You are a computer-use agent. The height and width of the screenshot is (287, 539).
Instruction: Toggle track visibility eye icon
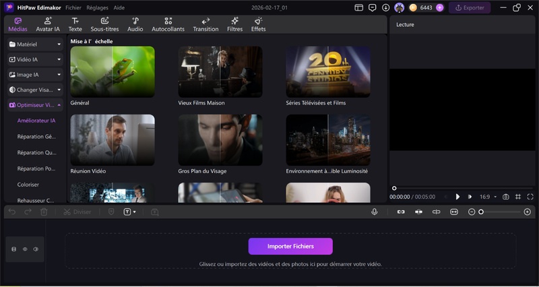click(25, 249)
